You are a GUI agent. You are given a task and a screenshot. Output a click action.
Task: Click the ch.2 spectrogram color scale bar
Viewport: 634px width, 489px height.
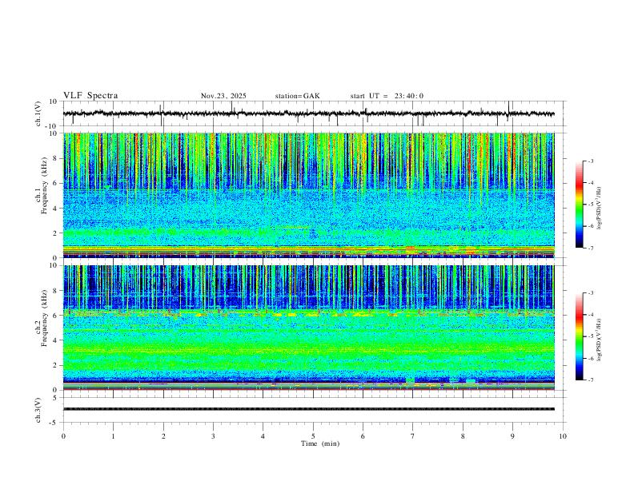pos(580,336)
